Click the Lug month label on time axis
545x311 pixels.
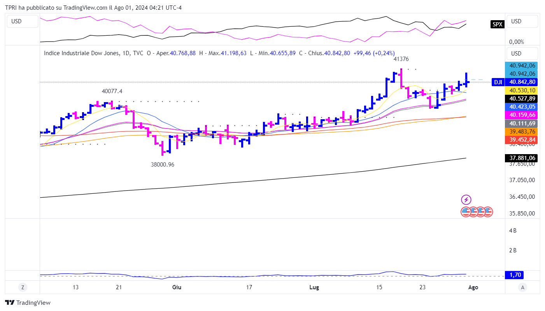point(314,287)
